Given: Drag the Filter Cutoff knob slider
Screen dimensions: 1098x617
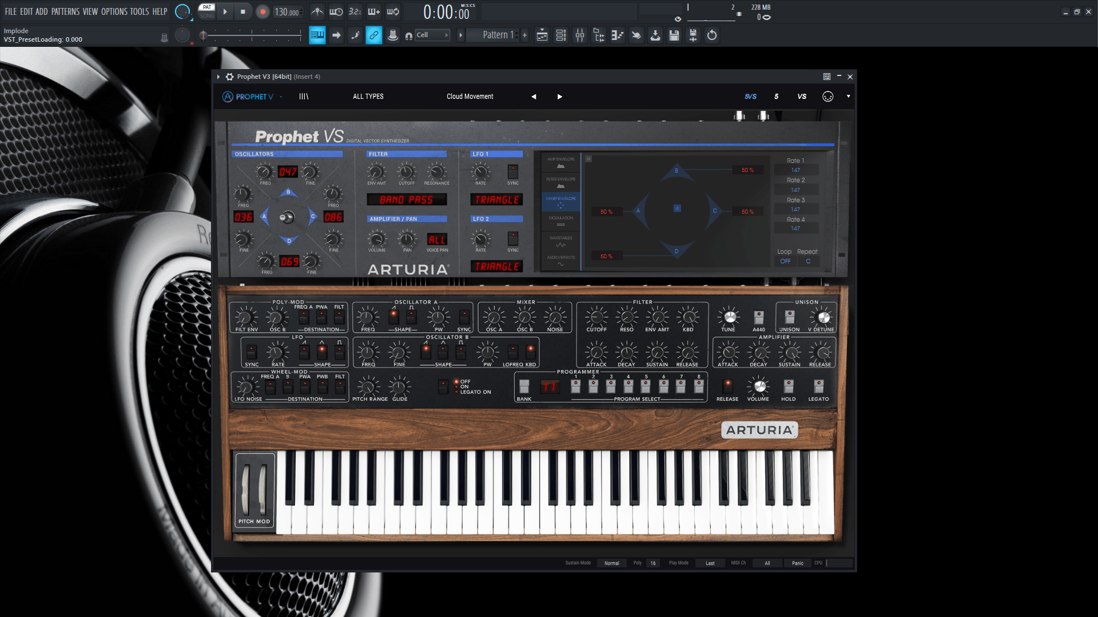Looking at the screenshot, I should [x=595, y=316].
